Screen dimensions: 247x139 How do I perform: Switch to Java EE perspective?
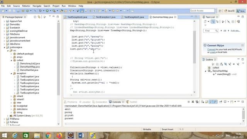click(230, 11)
